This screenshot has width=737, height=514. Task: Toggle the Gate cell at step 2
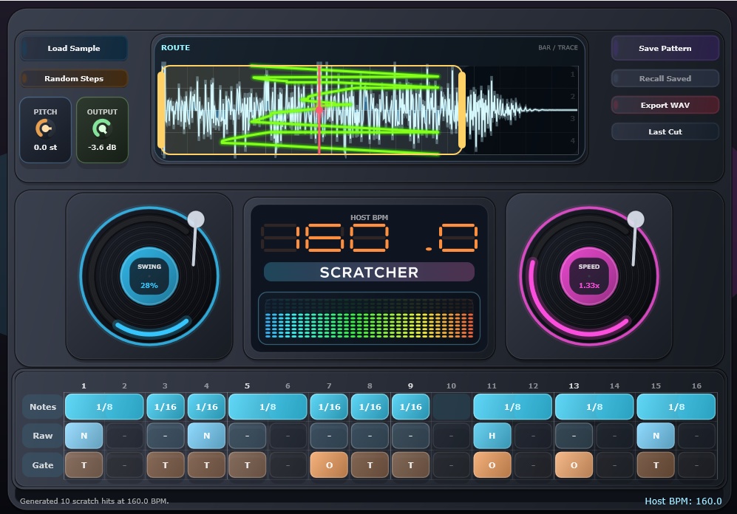[124, 465]
